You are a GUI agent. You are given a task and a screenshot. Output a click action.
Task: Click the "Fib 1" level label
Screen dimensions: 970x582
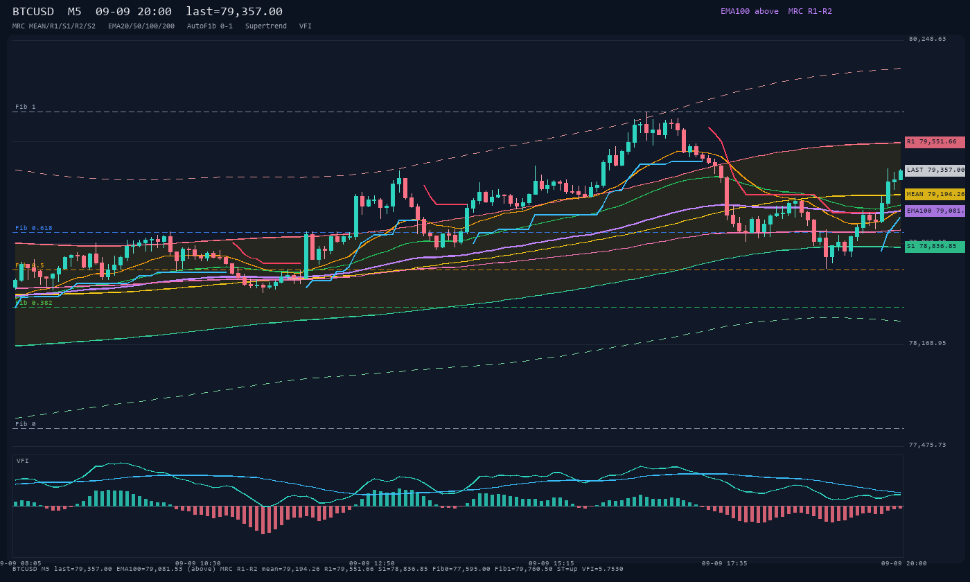click(26, 107)
